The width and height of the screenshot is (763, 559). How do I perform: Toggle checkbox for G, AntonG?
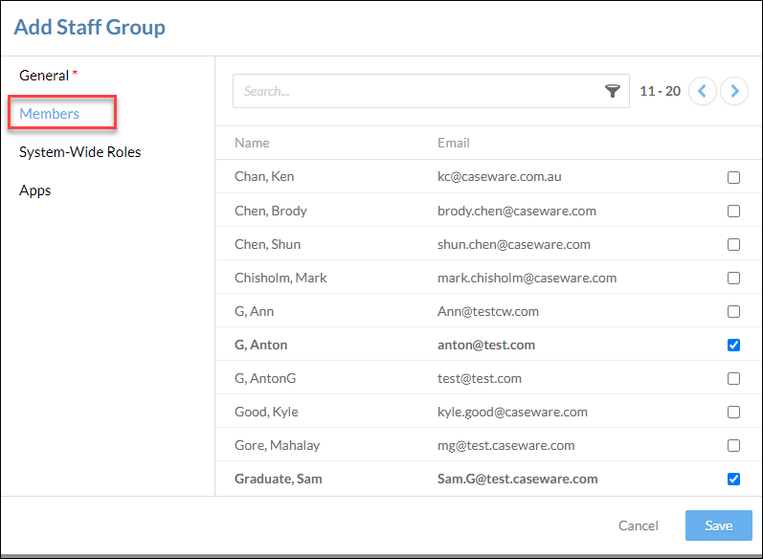(733, 378)
